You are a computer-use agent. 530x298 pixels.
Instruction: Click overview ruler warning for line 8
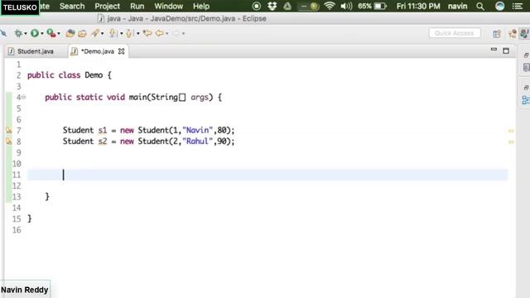(511, 142)
